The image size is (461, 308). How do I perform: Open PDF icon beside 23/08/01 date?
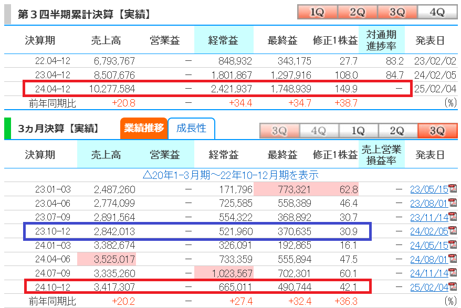point(453,202)
